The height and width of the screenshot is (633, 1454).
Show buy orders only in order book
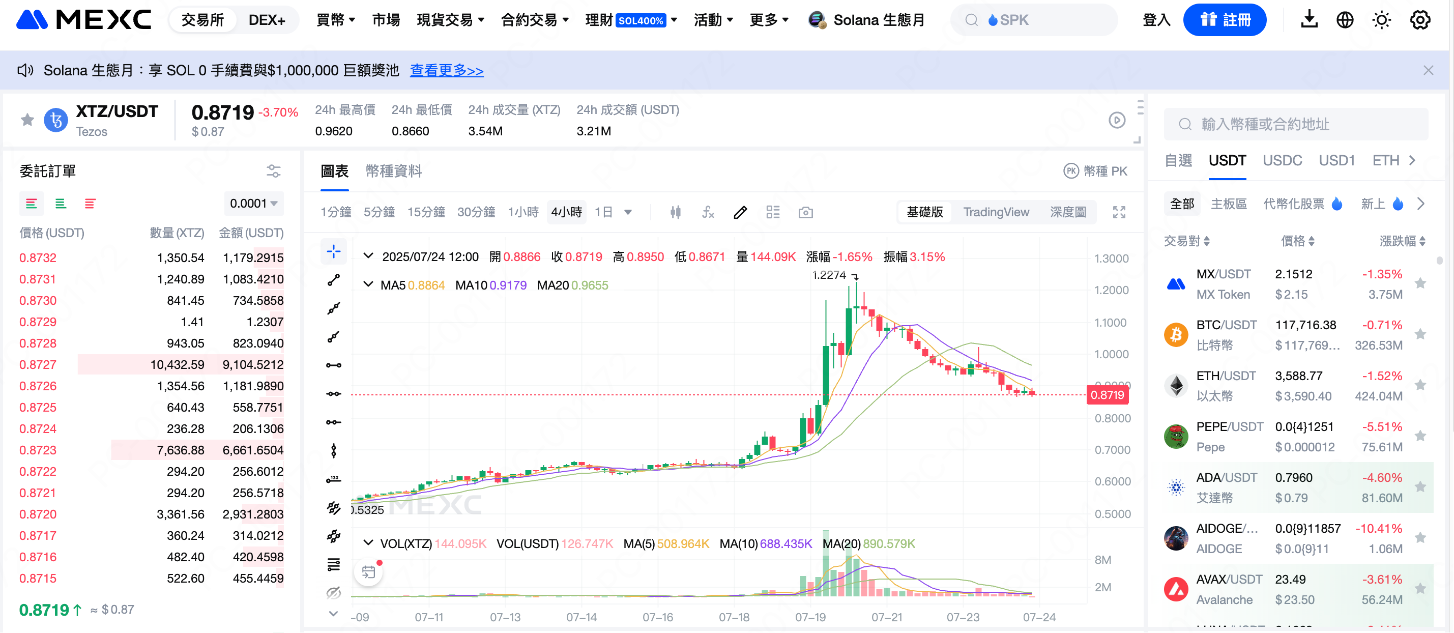click(61, 204)
